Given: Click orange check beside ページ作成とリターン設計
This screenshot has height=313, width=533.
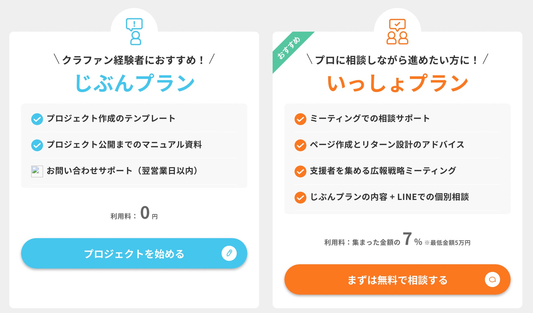Looking at the screenshot, I should (x=300, y=145).
